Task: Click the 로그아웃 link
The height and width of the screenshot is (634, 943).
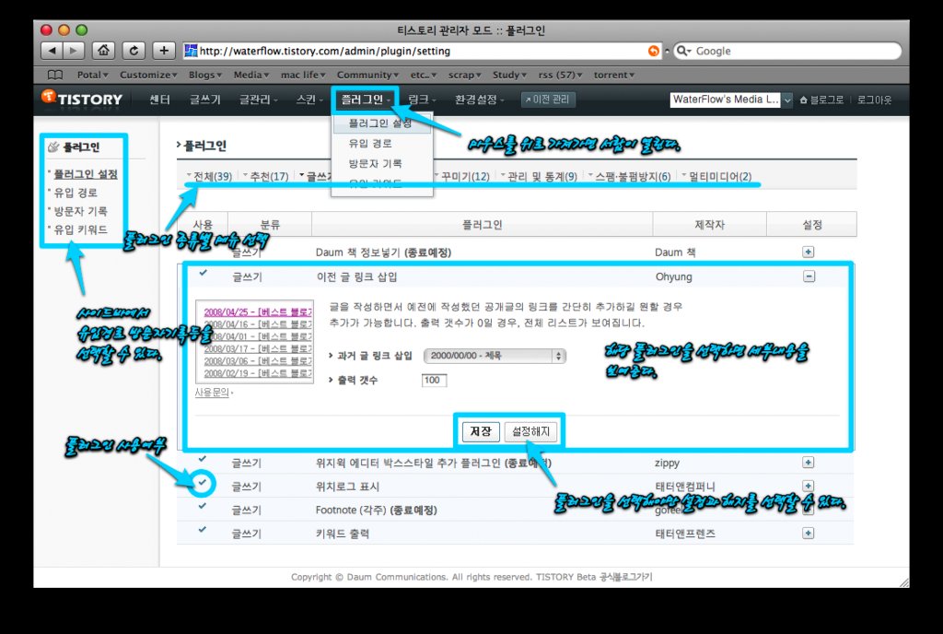Action: click(x=875, y=100)
